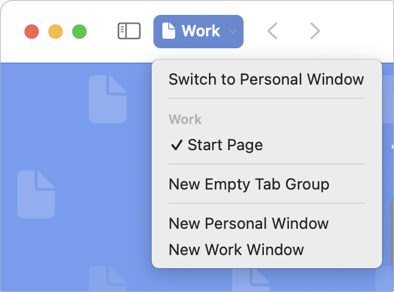Click the checkmark beside Start Page
The width and height of the screenshot is (394, 292).
pos(176,145)
